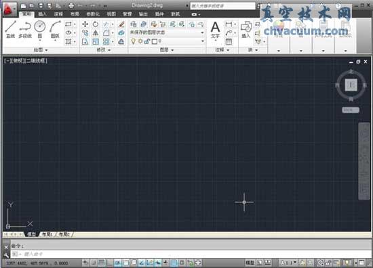Activate the Mirror tool
The width and height of the screenshot is (373, 268).
tap(96, 32)
